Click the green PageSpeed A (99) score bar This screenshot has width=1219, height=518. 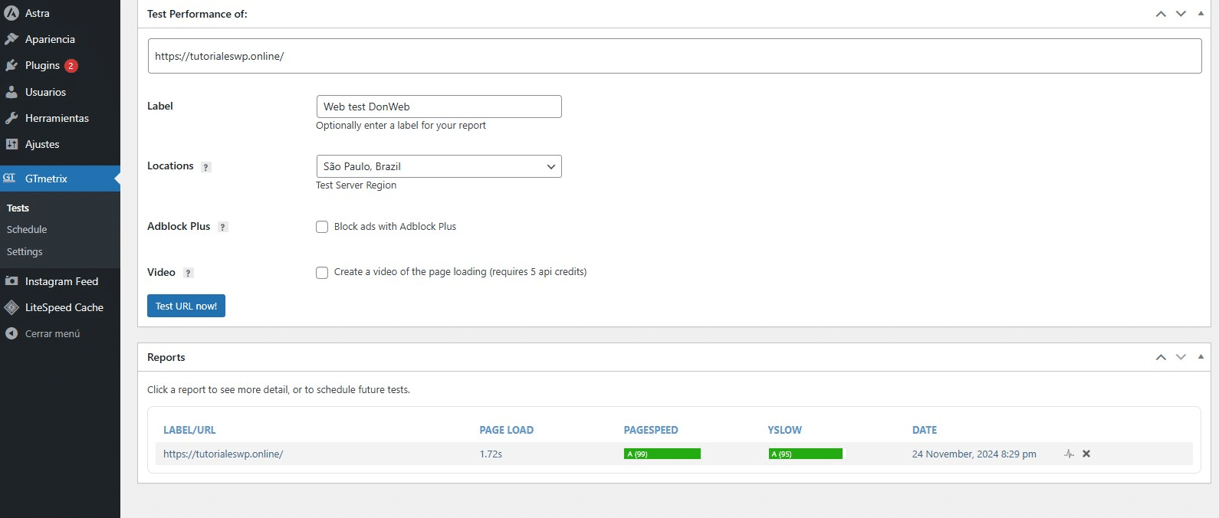pyautogui.click(x=662, y=454)
